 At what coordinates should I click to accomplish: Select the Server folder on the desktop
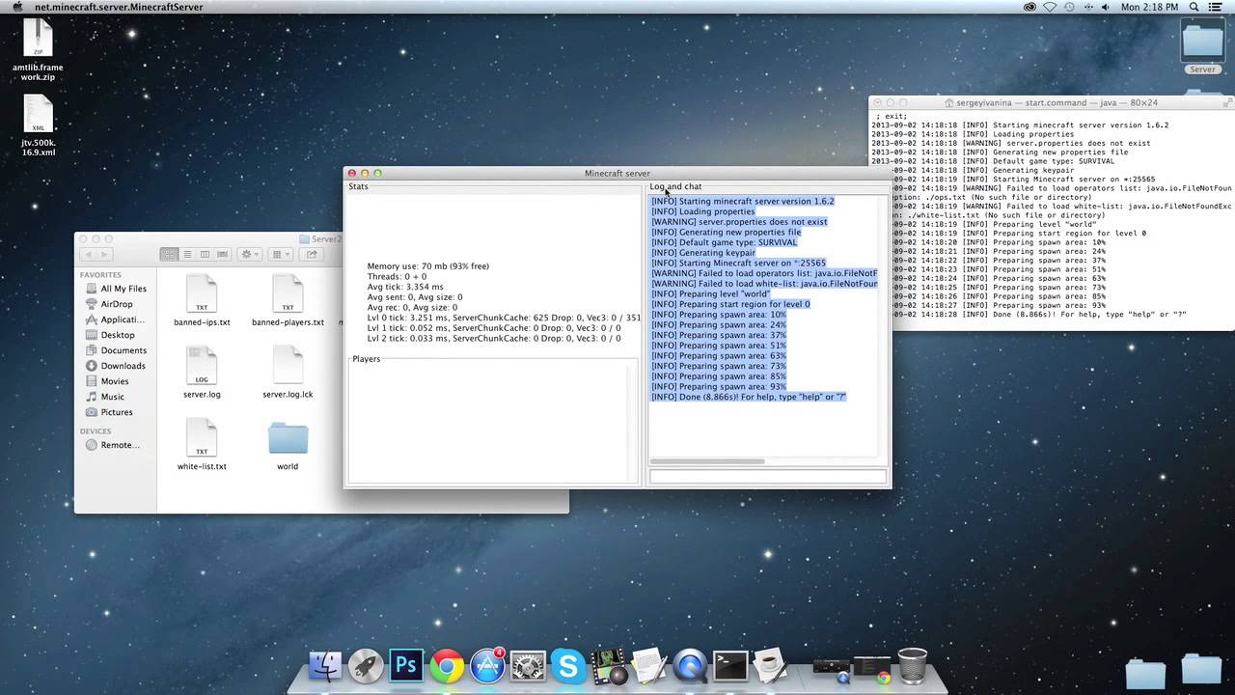click(1202, 42)
